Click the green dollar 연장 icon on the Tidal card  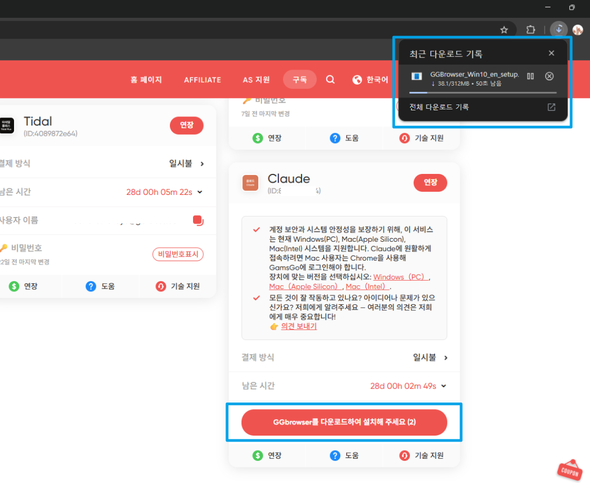pos(14,286)
